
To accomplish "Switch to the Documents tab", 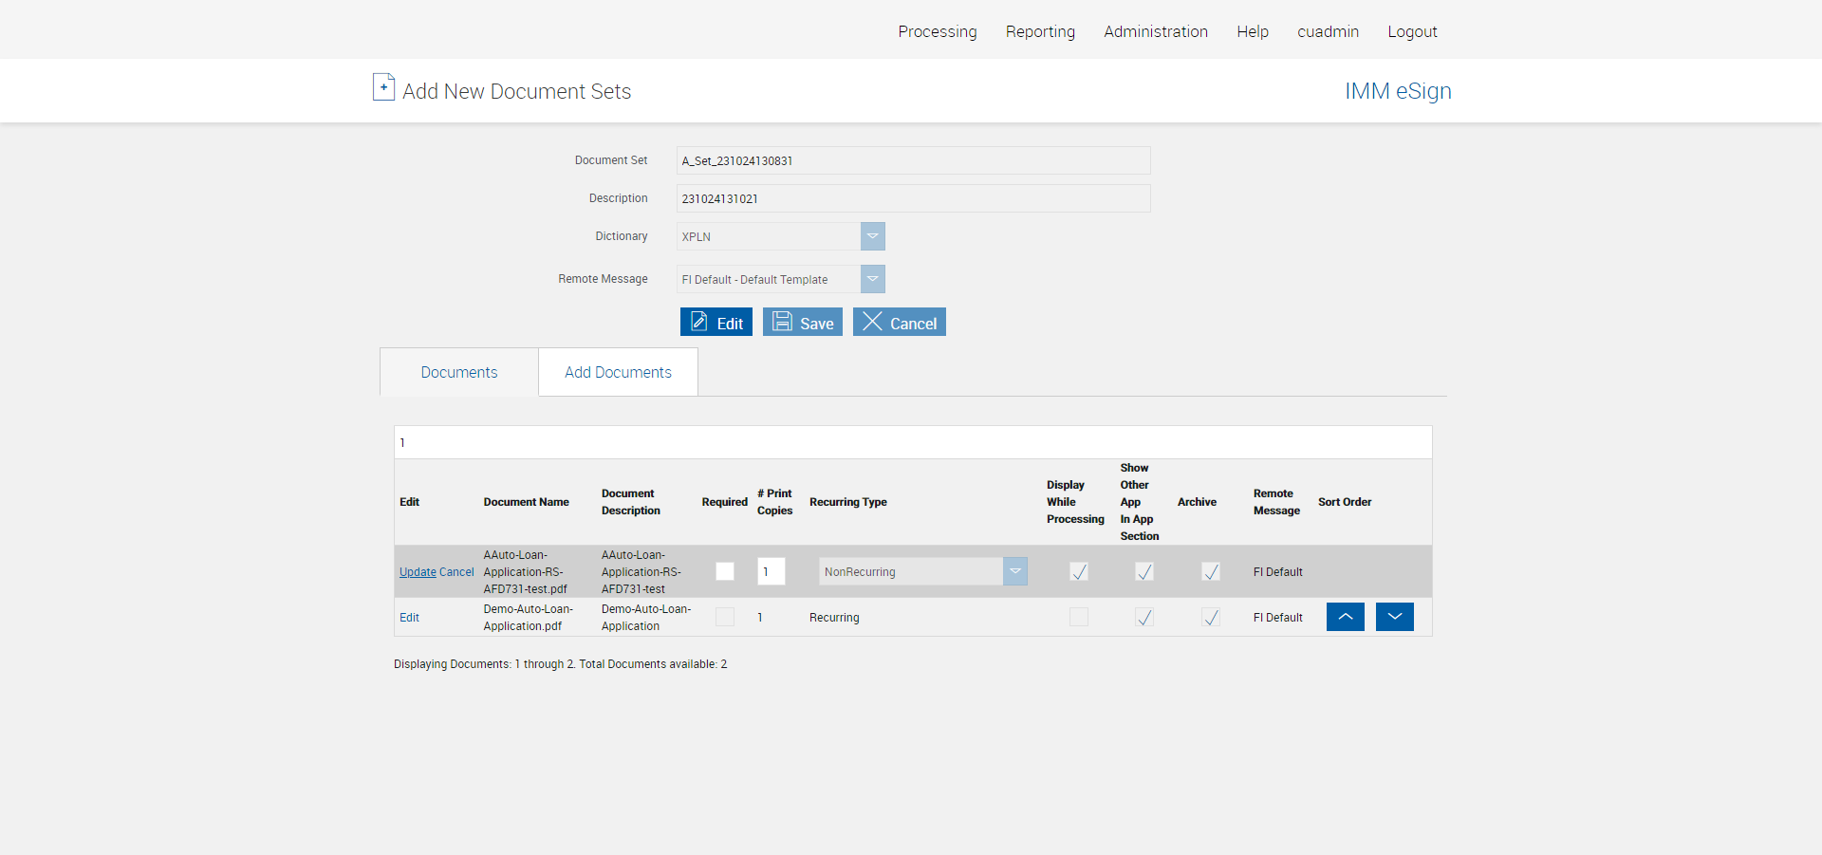I will pos(459,372).
